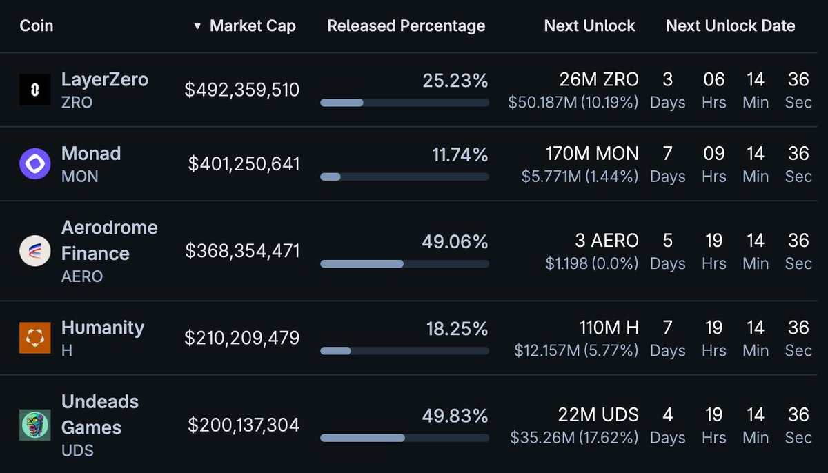
Task: Open the LayerZero coin name link
Action: click(x=105, y=80)
